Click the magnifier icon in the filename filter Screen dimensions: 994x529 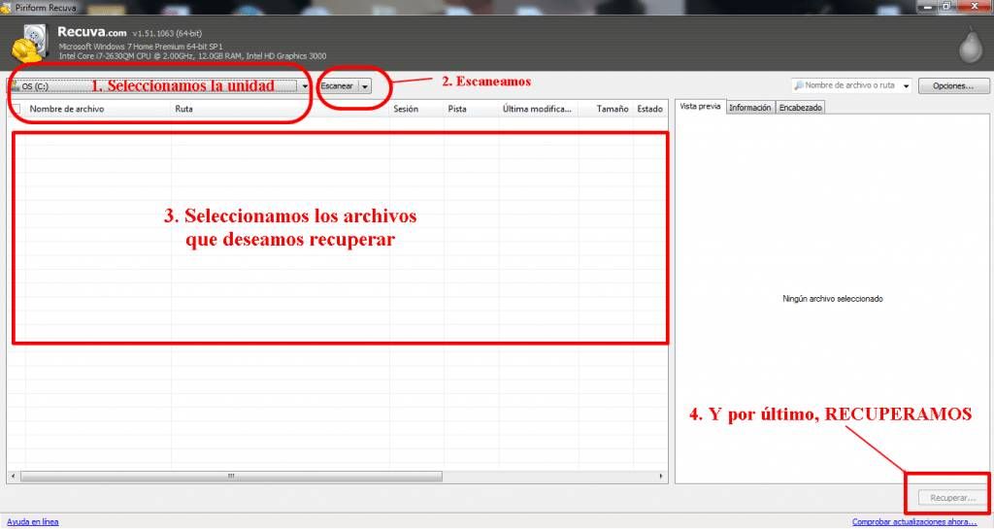point(799,85)
